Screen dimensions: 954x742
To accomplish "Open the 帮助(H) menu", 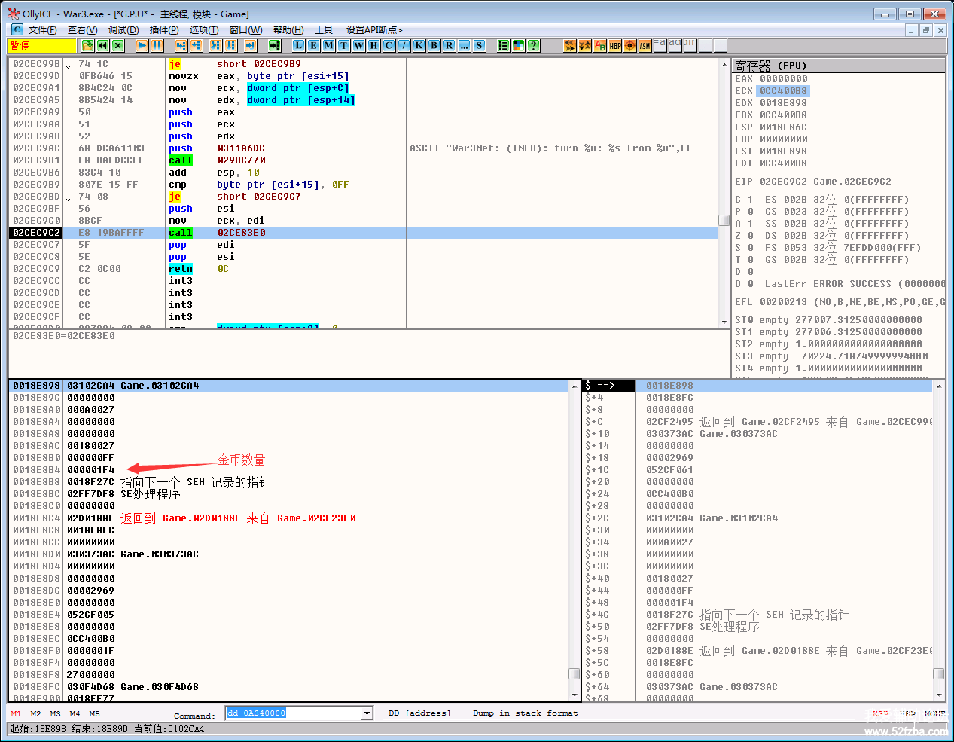I will coord(288,29).
